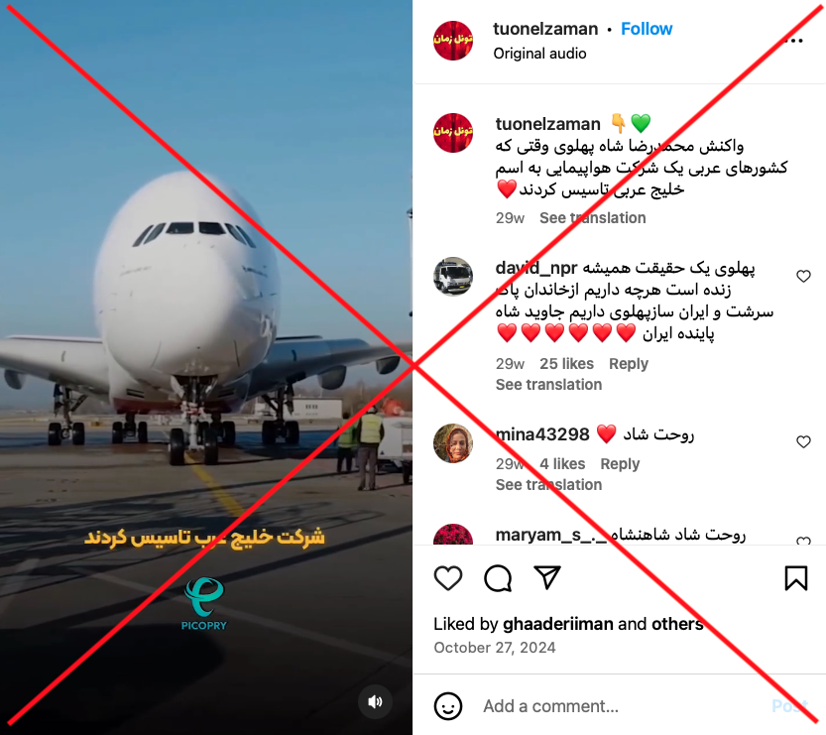Save post with bookmark icon
Screen dimensions: 826x735
point(795,578)
